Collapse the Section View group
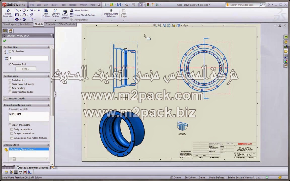This screenshot has width=290, height=181. pos(48,76)
